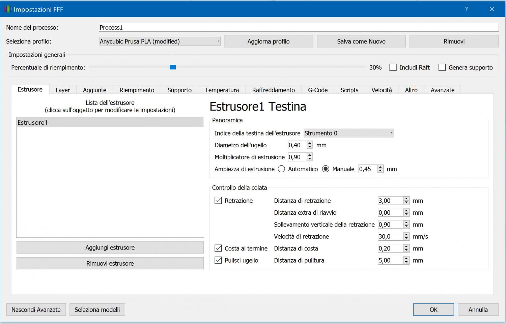Uncheck the Pulisci ugello checkbox
The image size is (506, 324).
pyautogui.click(x=218, y=260)
